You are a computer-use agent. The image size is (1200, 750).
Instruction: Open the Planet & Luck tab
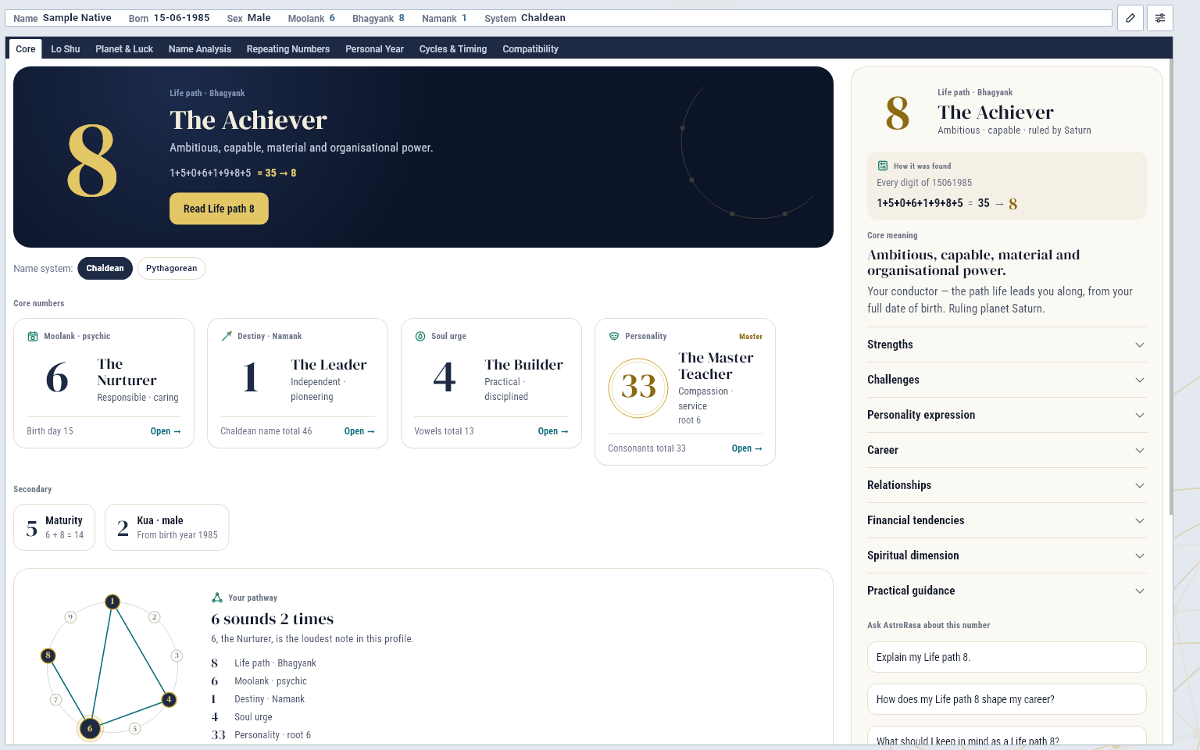124,48
